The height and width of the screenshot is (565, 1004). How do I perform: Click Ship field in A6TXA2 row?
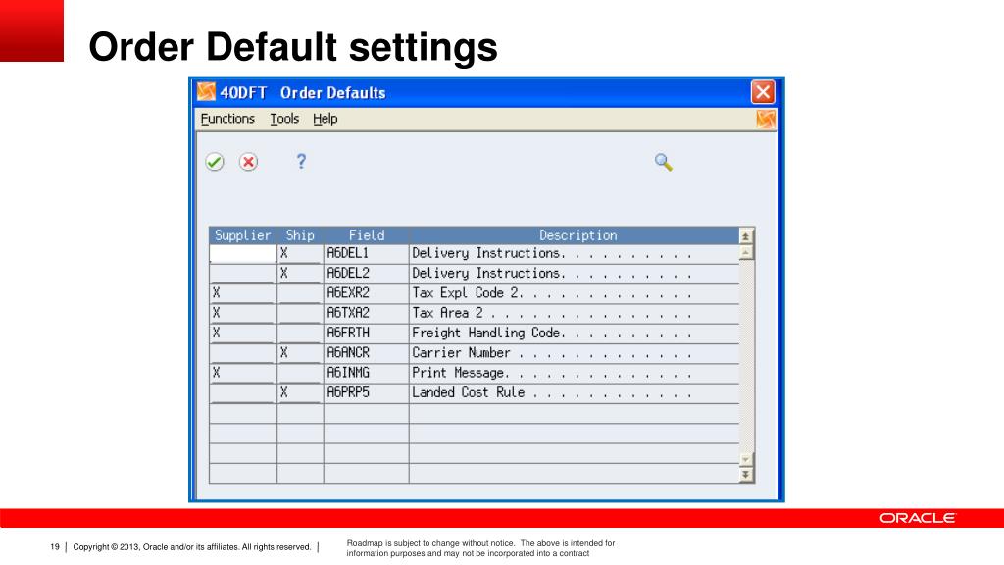[300, 313]
